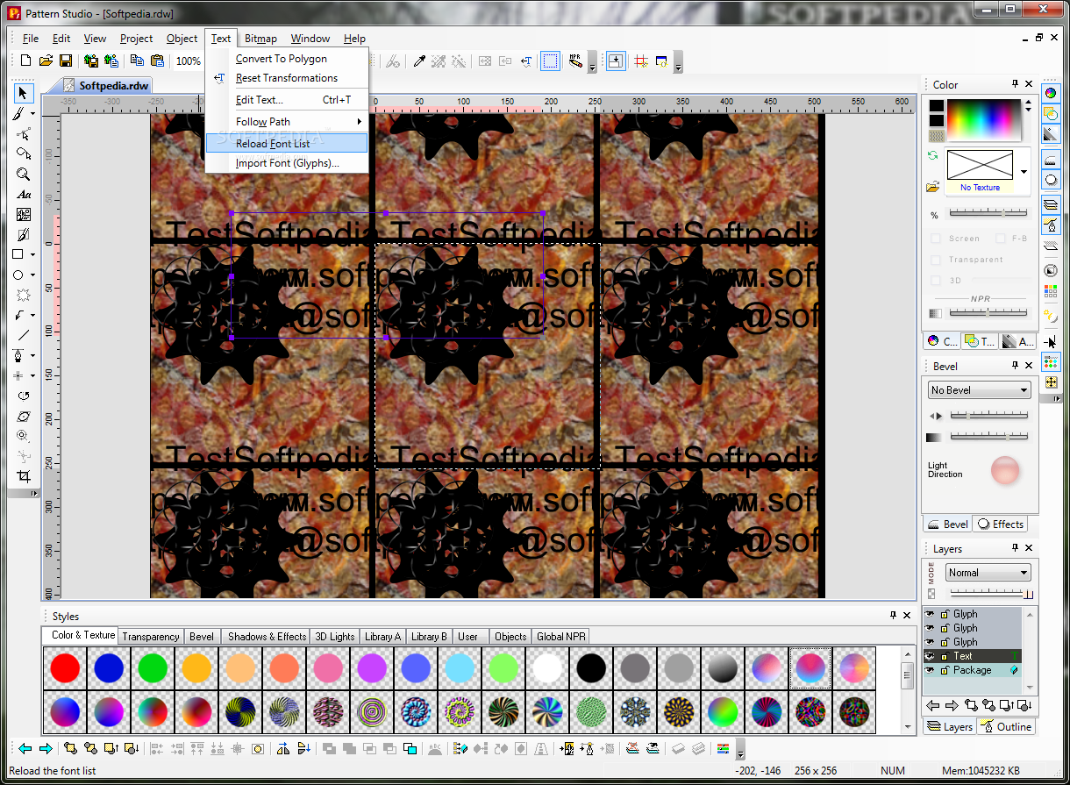Hide the Package layer eye icon
This screenshot has width=1070, height=785.
(931, 670)
